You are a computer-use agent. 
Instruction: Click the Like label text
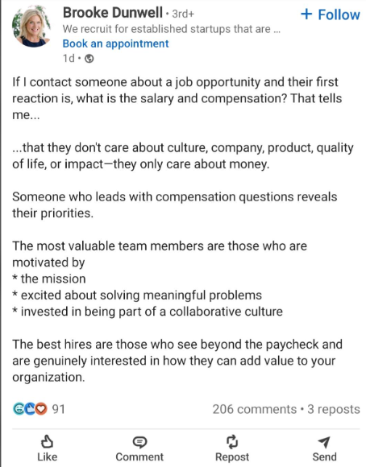[x=47, y=457]
